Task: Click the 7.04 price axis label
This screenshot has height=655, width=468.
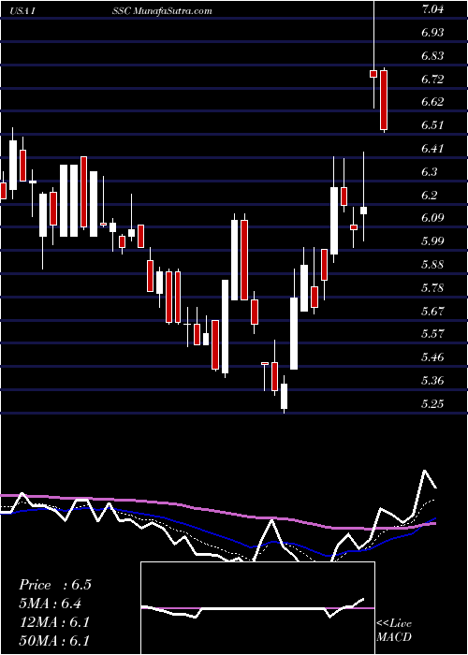Action: 432,10
